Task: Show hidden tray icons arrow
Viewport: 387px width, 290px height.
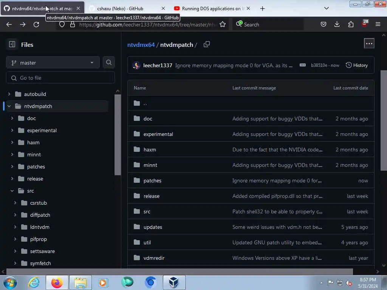Action: pyautogui.click(x=321, y=283)
